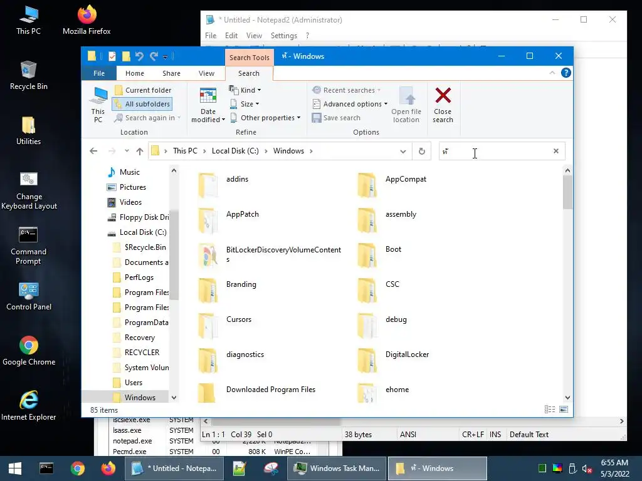The width and height of the screenshot is (642, 481).
Task: Click the This PC search location icon
Action: [x=98, y=105]
